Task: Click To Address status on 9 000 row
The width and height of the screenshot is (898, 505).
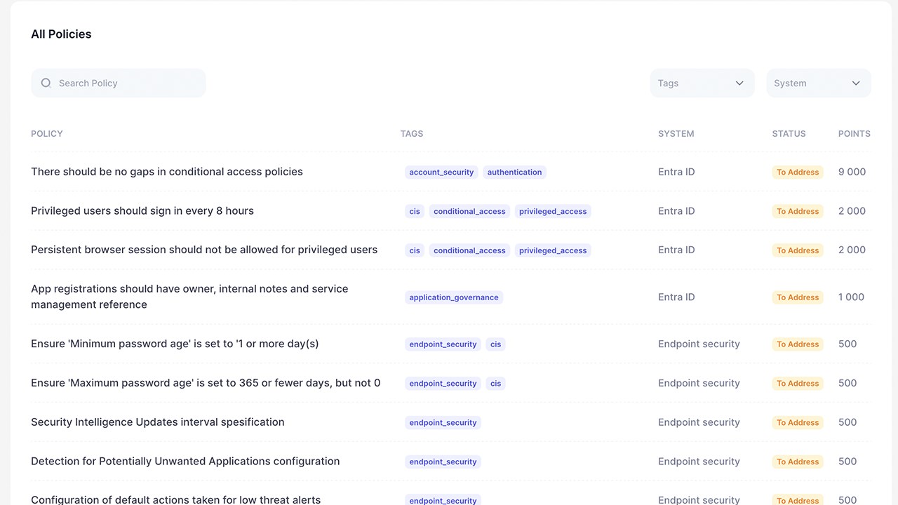Action: click(798, 172)
